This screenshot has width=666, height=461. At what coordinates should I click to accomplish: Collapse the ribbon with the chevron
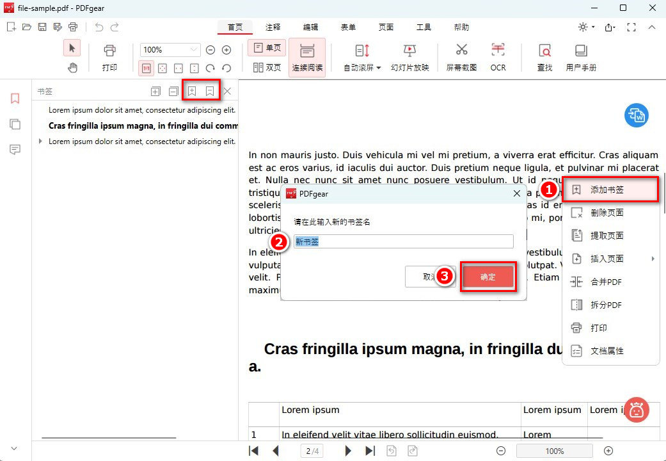pyautogui.click(x=652, y=28)
